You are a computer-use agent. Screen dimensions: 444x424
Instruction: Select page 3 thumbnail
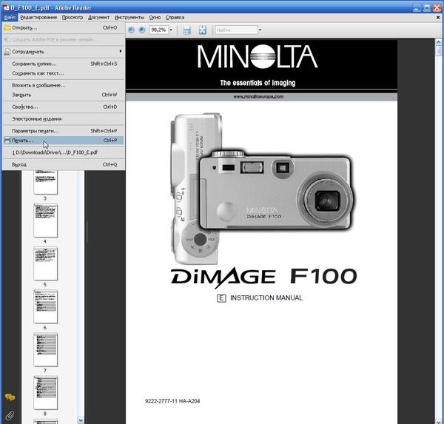(45, 182)
